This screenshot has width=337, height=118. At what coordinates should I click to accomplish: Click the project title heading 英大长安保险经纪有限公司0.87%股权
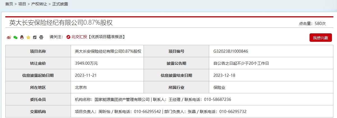coord(61,23)
